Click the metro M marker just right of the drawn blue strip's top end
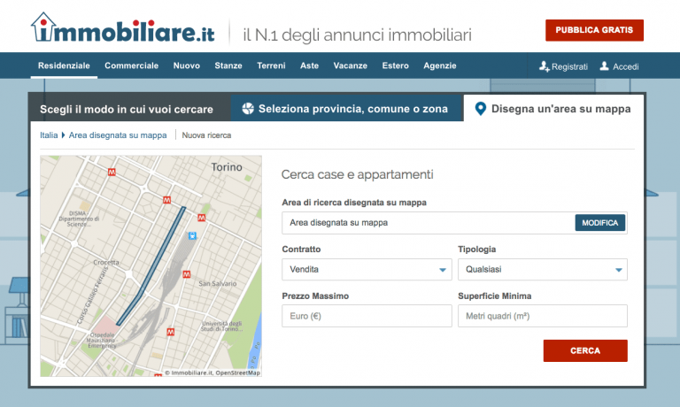The width and height of the screenshot is (680, 407). click(x=201, y=218)
